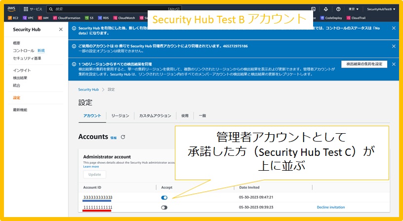Viewport: 403px width, 221px height.
Task: Select account ID 333333333333 text
Action: [x=98, y=197]
